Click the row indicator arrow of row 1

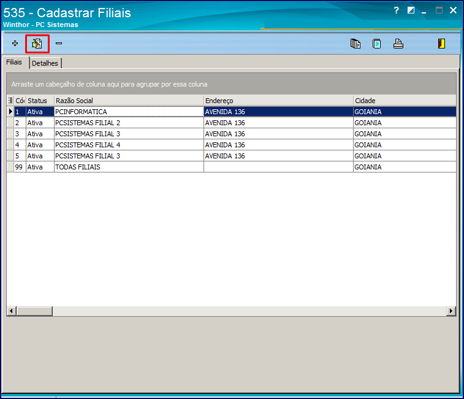click(x=10, y=112)
